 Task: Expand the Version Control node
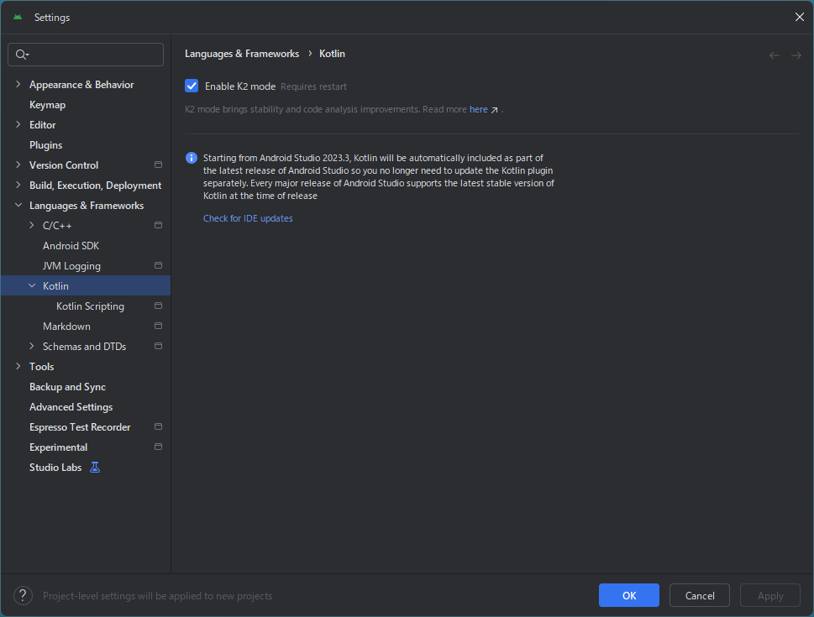point(18,165)
